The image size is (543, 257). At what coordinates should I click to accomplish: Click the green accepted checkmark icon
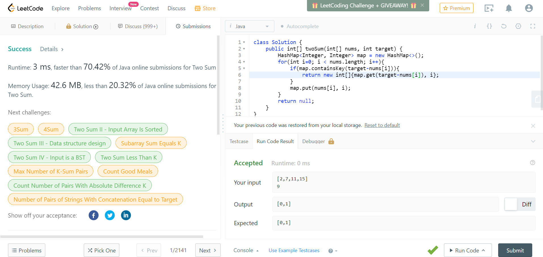pyautogui.click(x=433, y=250)
